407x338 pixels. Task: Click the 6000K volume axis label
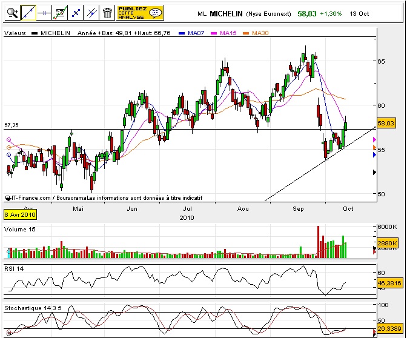[x=387, y=227]
